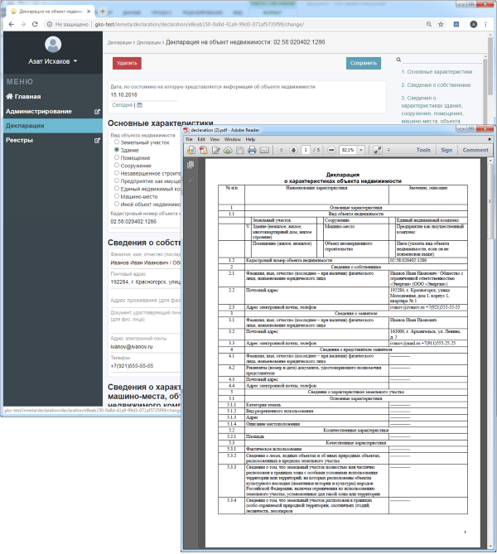Click browser back arrow
This screenshot has width=497, height=554.
click(x=11, y=24)
